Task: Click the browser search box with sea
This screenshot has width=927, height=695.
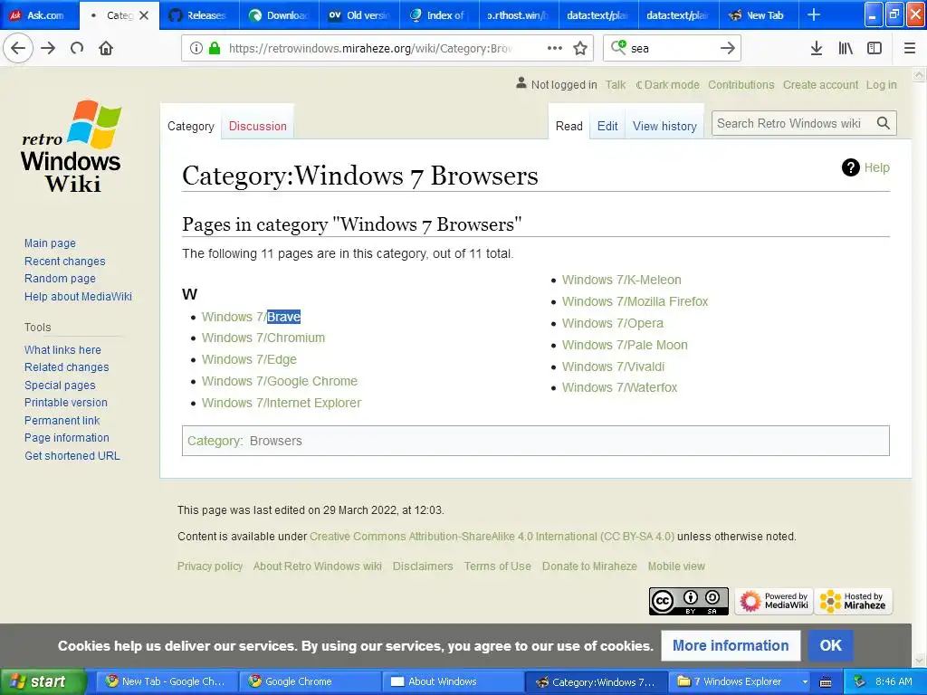Action: [671, 49]
